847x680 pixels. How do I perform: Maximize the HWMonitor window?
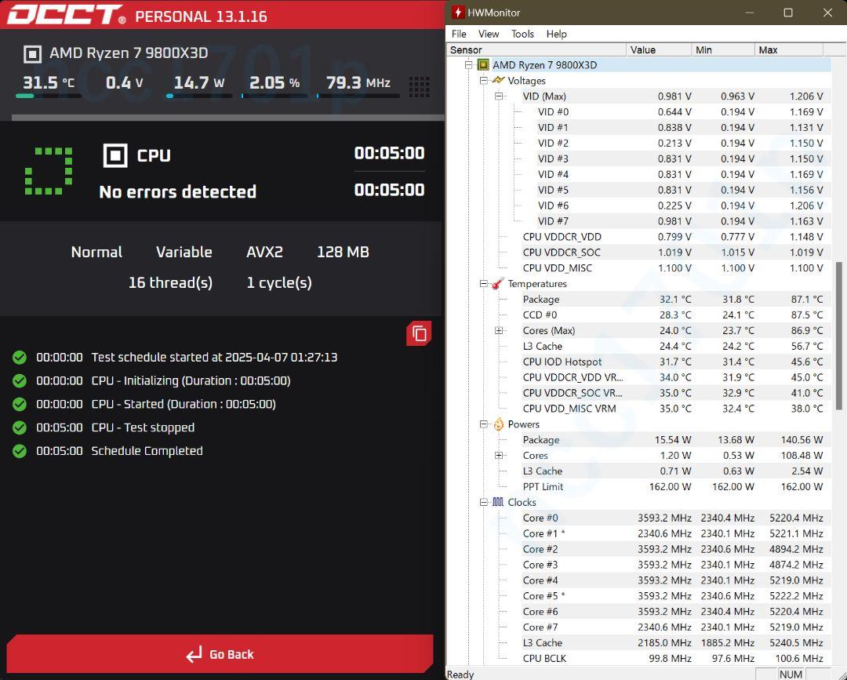point(788,13)
